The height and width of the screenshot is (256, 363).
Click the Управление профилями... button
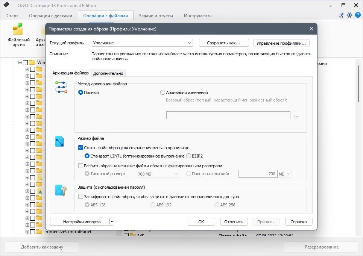[x=281, y=43]
